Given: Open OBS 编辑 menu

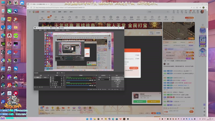Looking at the screenshot, I should (41, 30).
